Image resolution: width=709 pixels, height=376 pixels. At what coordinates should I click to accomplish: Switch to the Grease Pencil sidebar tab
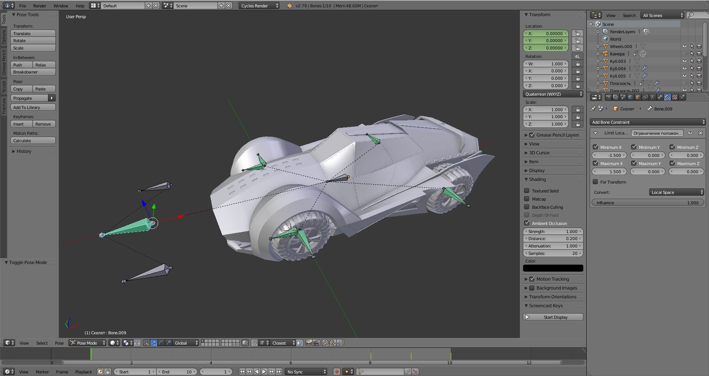click(x=4, y=63)
